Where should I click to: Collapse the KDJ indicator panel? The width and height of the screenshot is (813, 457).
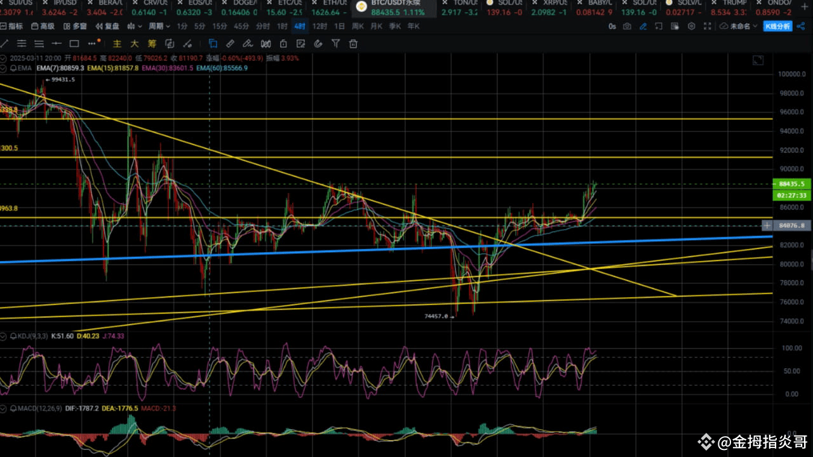point(3,335)
